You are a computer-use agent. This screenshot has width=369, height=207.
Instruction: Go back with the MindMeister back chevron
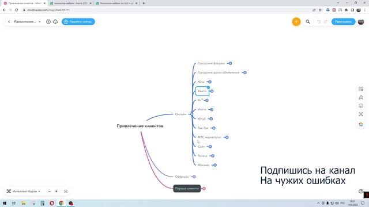click(9, 22)
